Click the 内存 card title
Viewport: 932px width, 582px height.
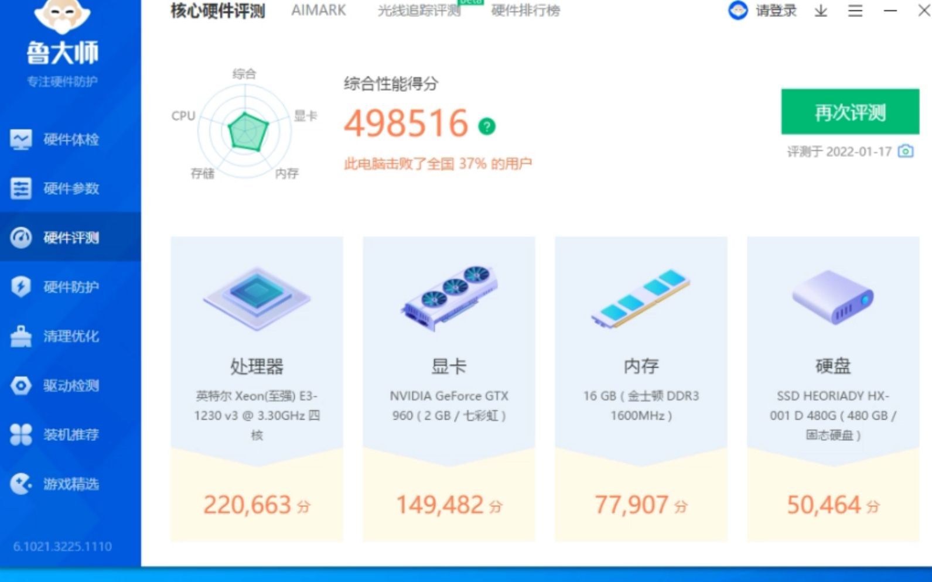coord(641,367)
